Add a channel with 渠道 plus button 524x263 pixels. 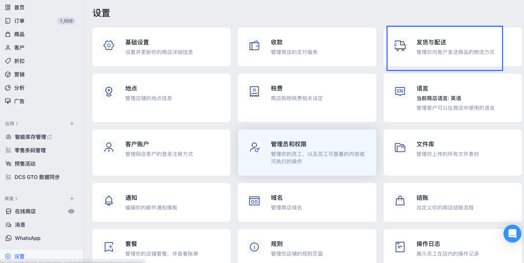click(x=72, y=199)
